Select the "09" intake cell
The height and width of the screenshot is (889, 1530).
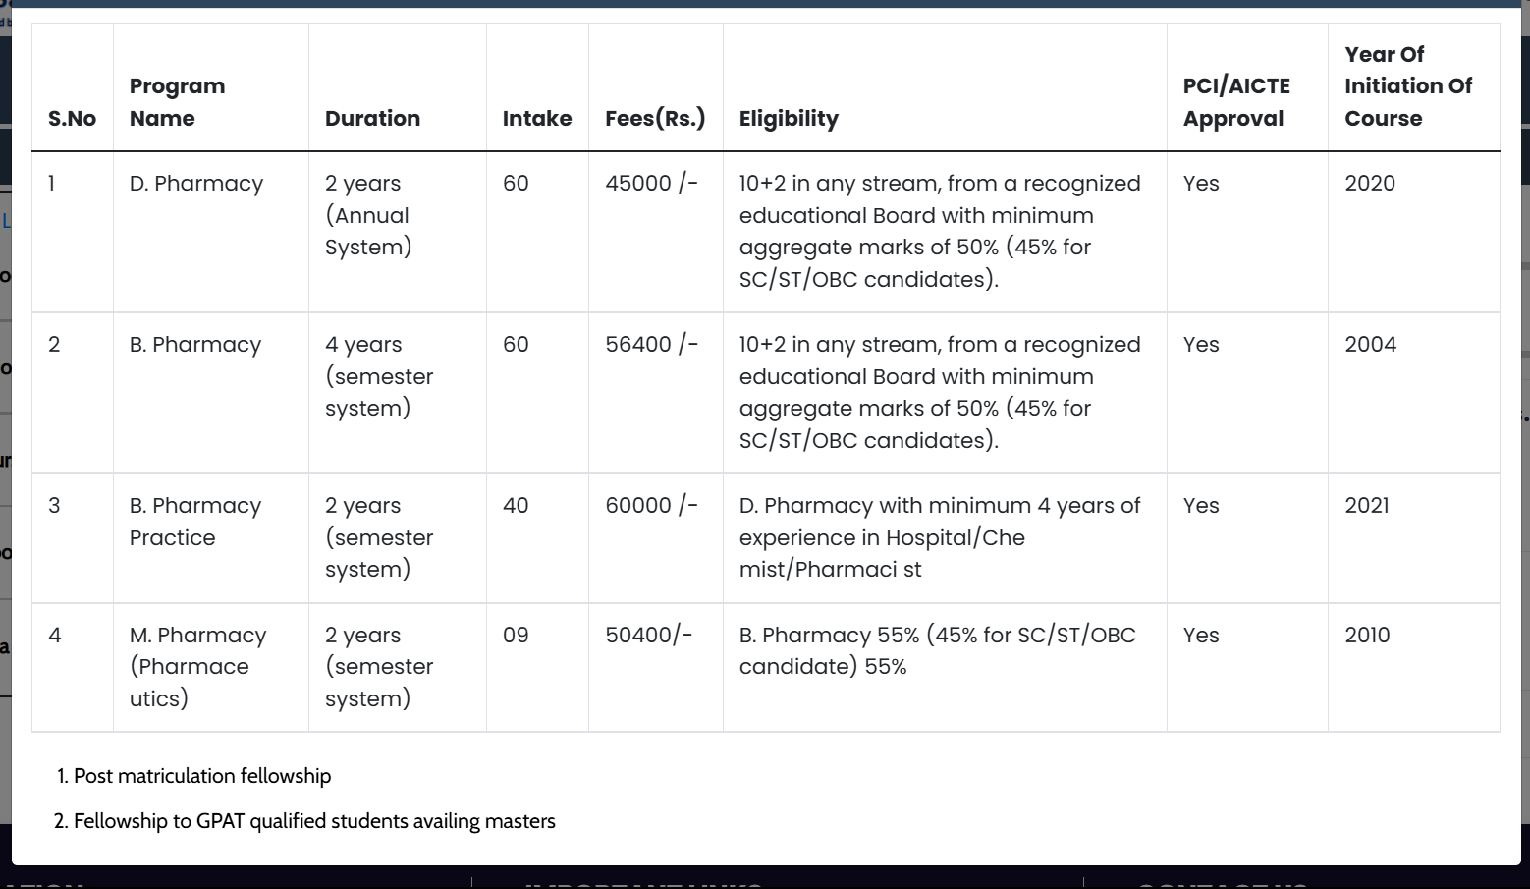click(516, 636)
